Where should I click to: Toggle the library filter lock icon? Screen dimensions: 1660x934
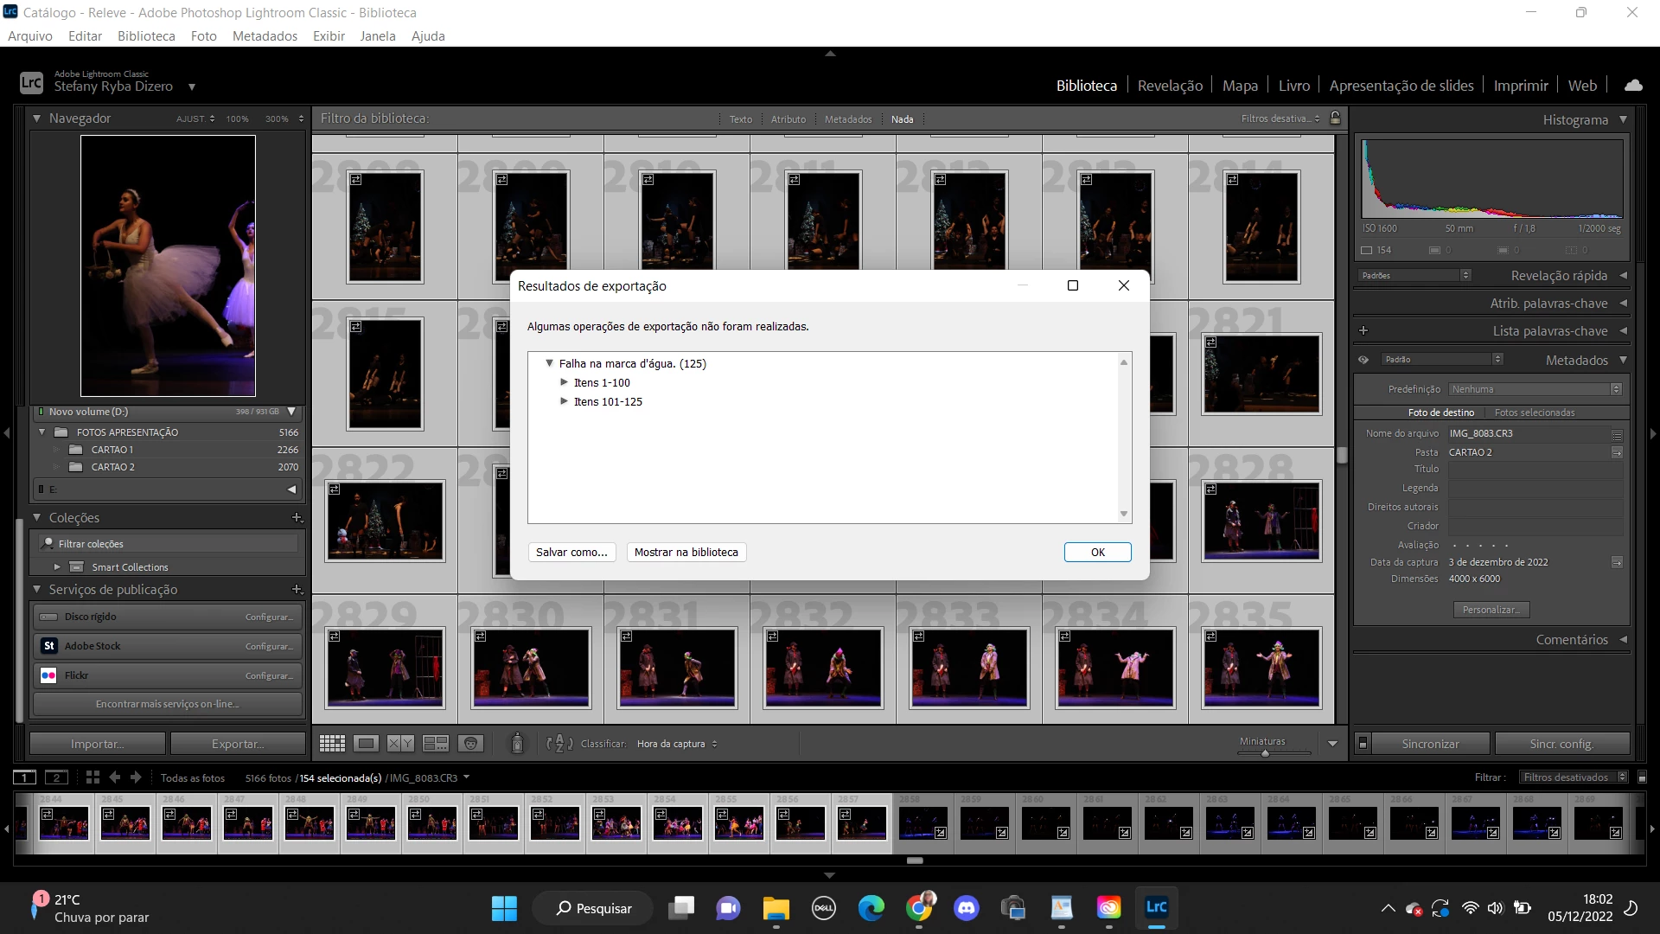tap(1335, 118)
